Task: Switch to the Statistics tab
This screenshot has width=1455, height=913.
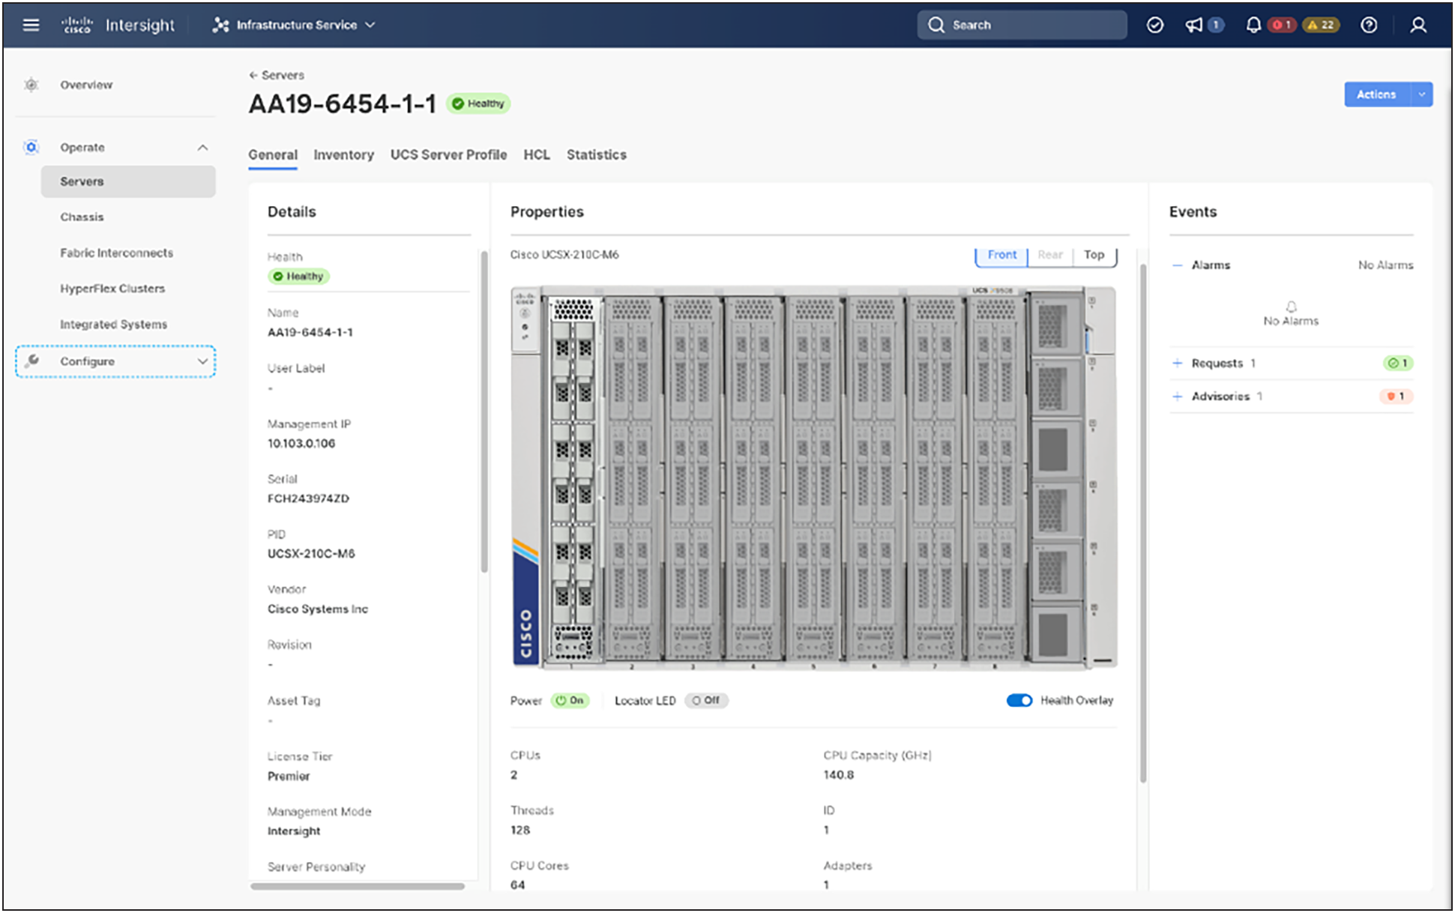Action: pos(597,154)
